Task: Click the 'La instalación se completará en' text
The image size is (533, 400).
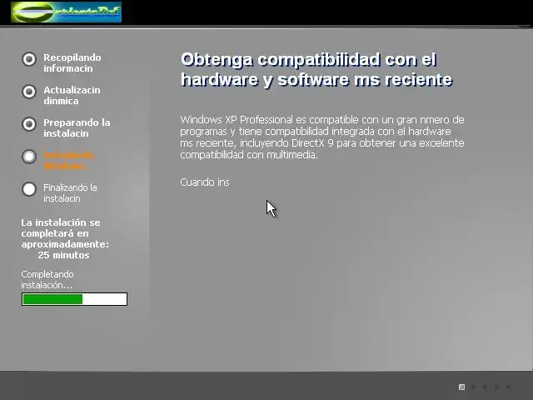Action: (x=61, y=227)
